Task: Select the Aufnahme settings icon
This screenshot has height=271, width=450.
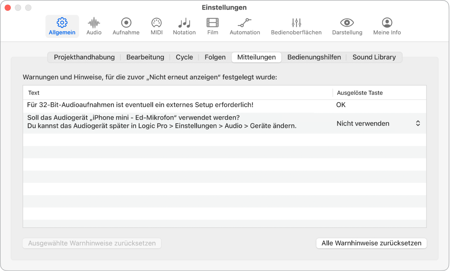Action: click(x=126, y=26)
